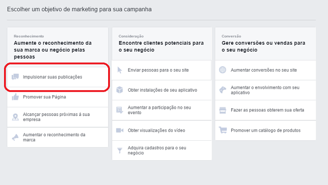Click the Consideração category label
Viewport: 328px width, 185px height.
pyautogui.click(x=131, y=36)
